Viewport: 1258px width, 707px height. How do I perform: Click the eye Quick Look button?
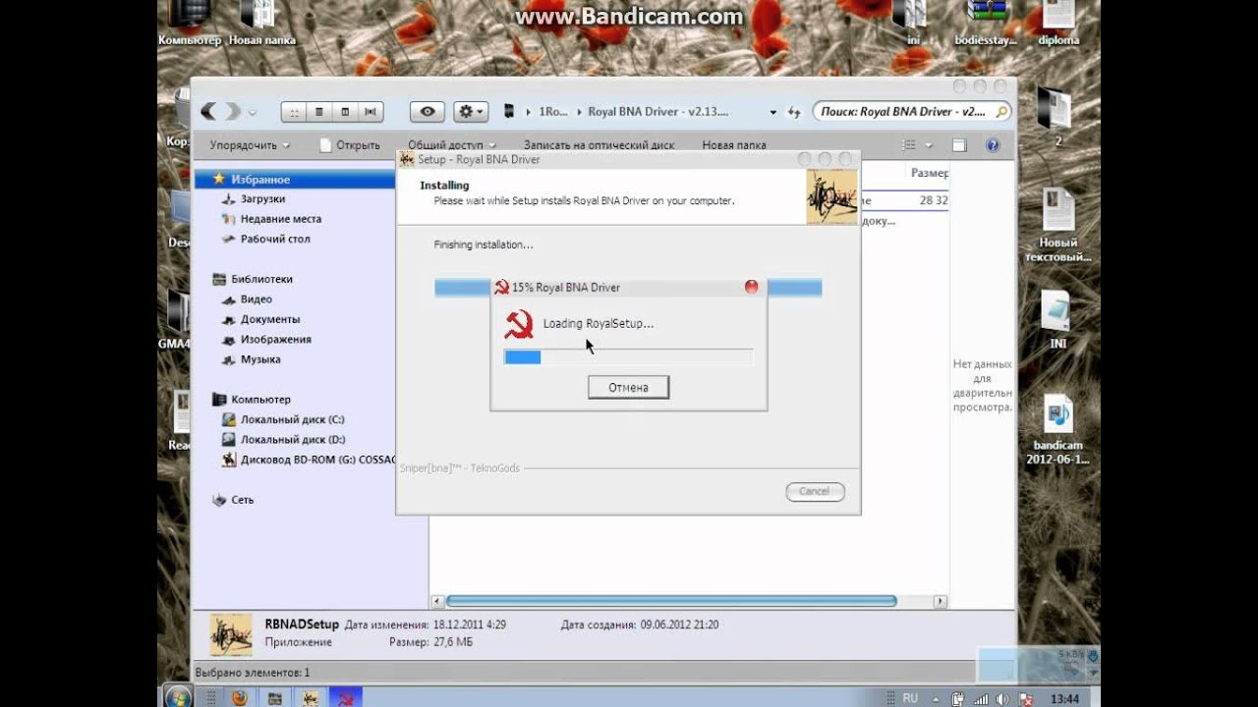click(x=428, y=112)
